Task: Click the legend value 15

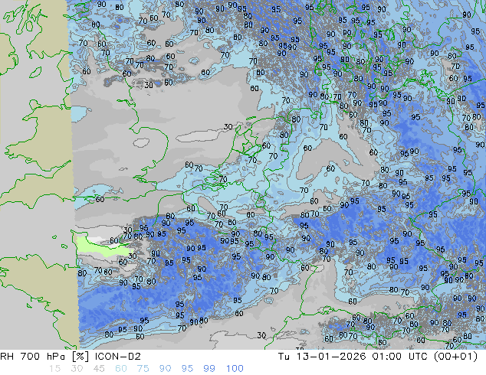Action: coord(54,369)
